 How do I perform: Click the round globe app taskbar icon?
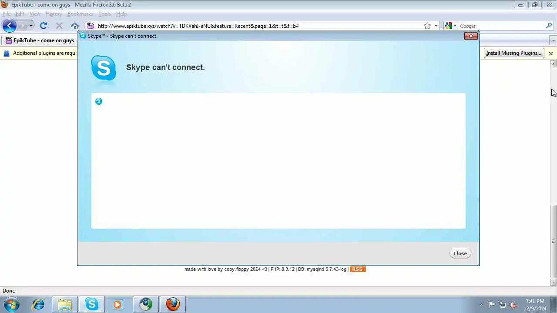pos(146,304)
